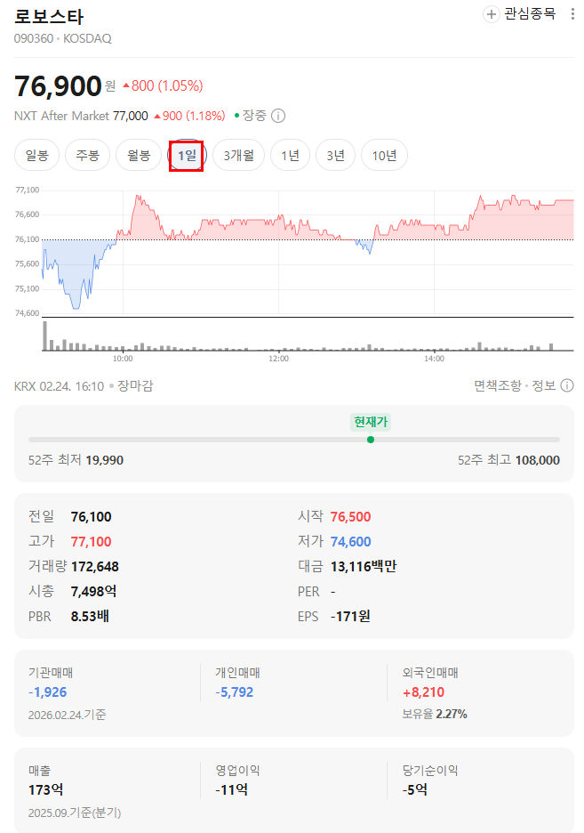Click the KRX 02.24. 16:10 timestamp
Screen dimensions: 584x833
[59, 386]
